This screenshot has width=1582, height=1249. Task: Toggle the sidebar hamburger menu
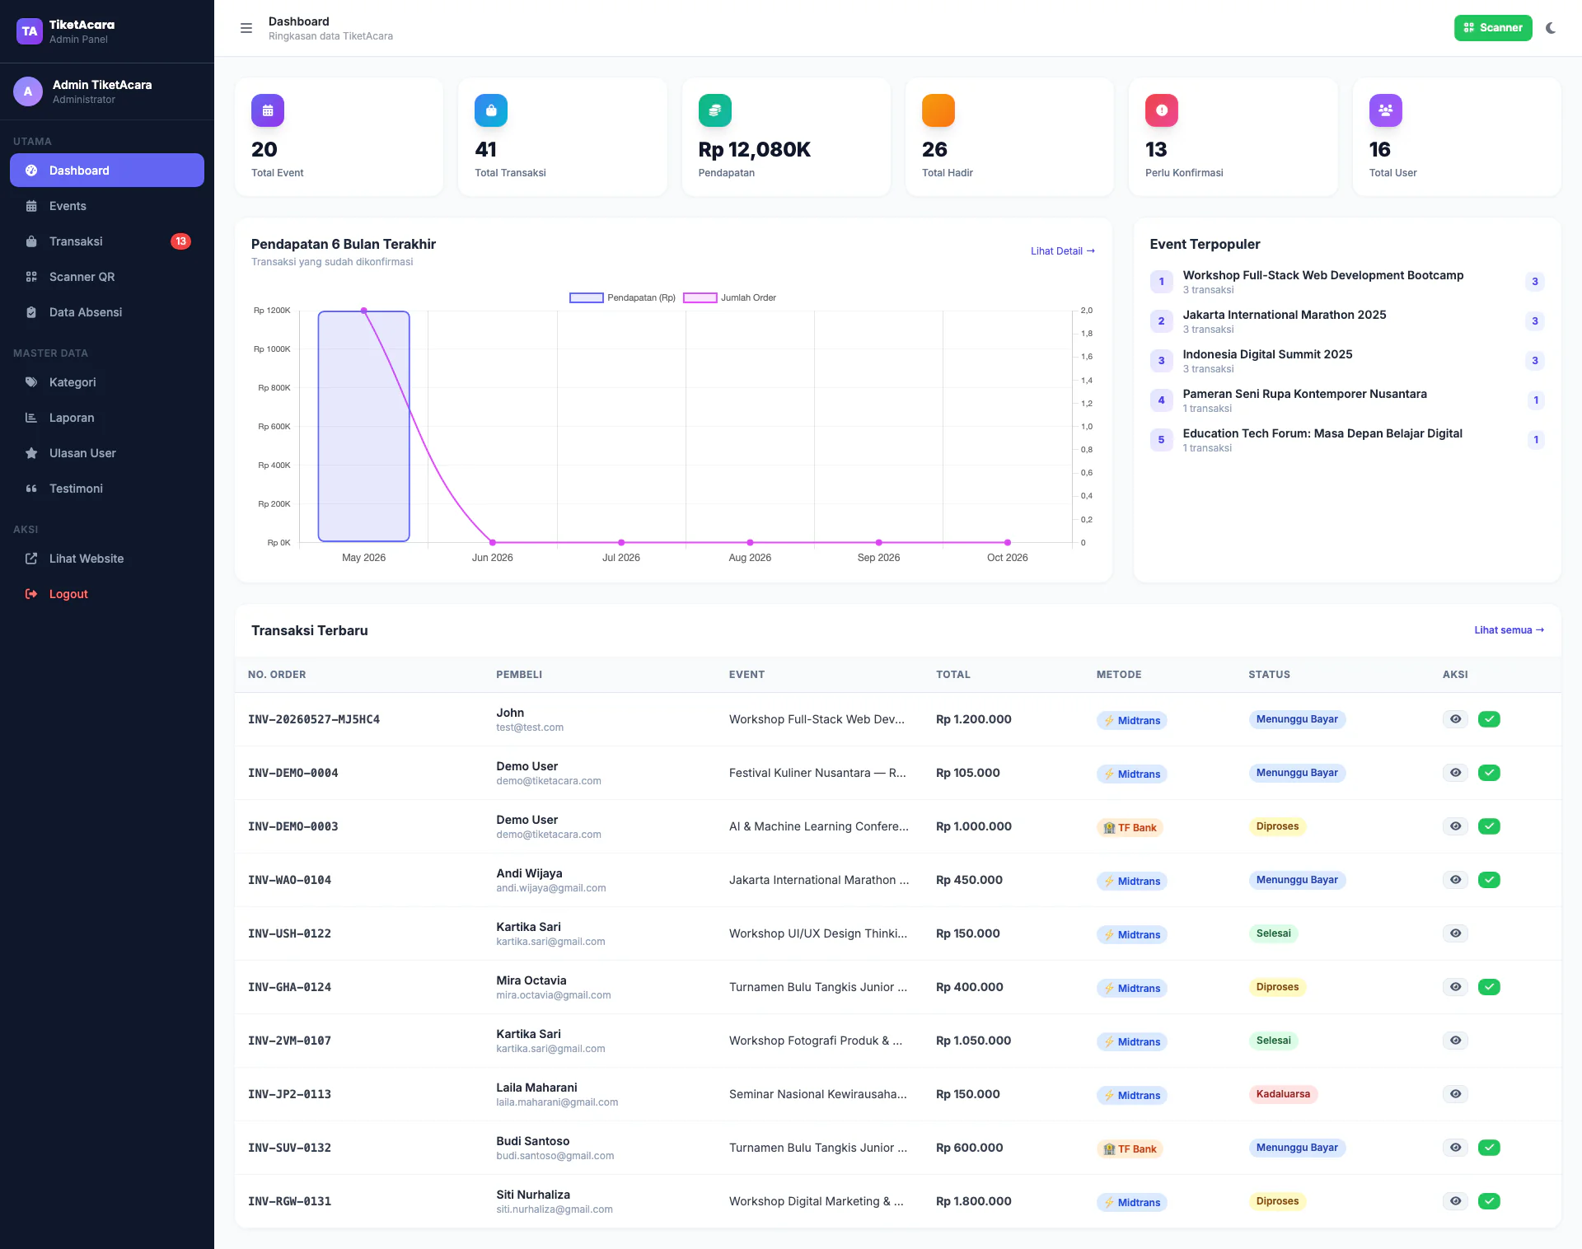[246, 28]
